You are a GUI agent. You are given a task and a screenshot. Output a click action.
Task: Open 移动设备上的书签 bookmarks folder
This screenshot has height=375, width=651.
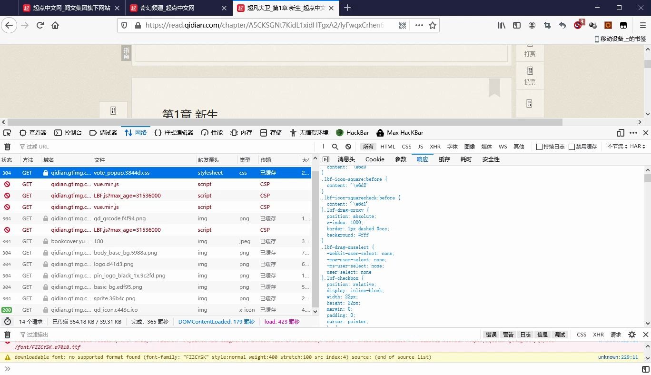point(621,39)
